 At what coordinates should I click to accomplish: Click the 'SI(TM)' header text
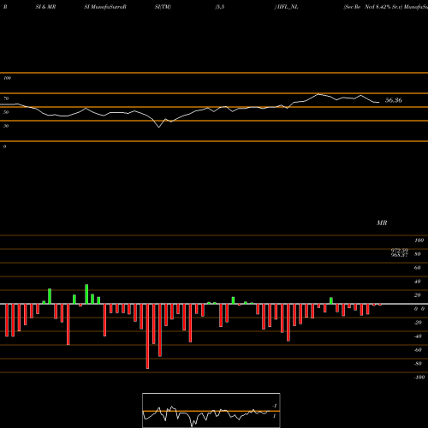[x=163, y=7]
